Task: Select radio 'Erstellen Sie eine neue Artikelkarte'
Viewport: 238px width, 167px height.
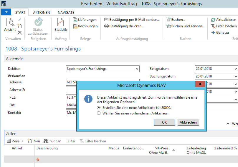Action: coord(99,107)
